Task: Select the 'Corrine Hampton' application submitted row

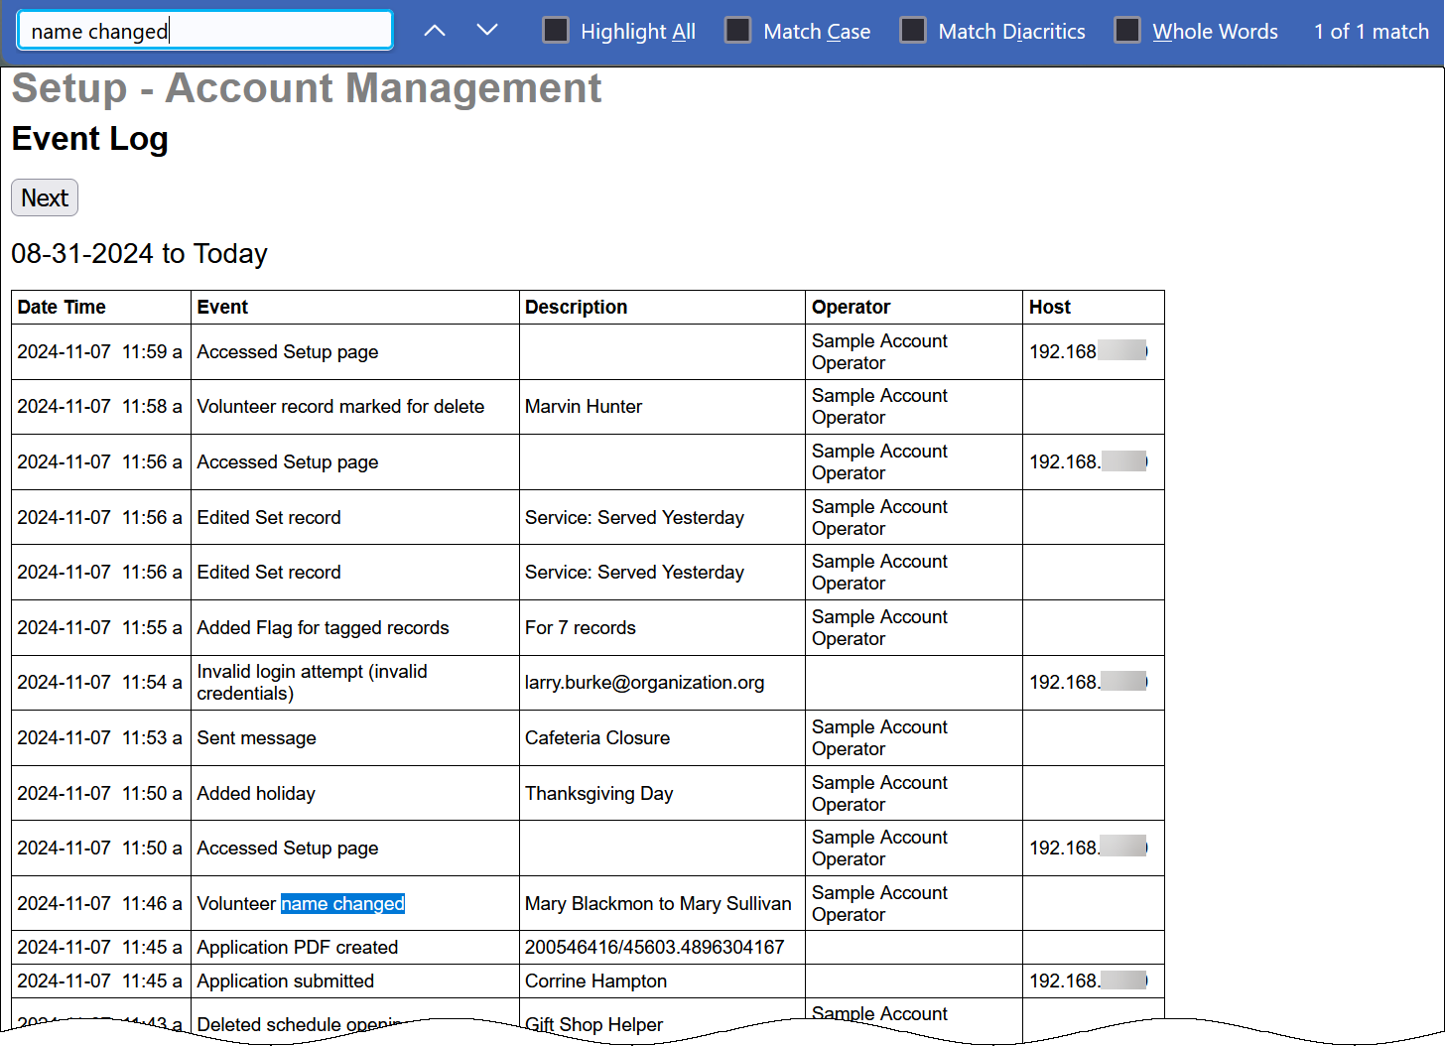Action: (x=594, y=981)
